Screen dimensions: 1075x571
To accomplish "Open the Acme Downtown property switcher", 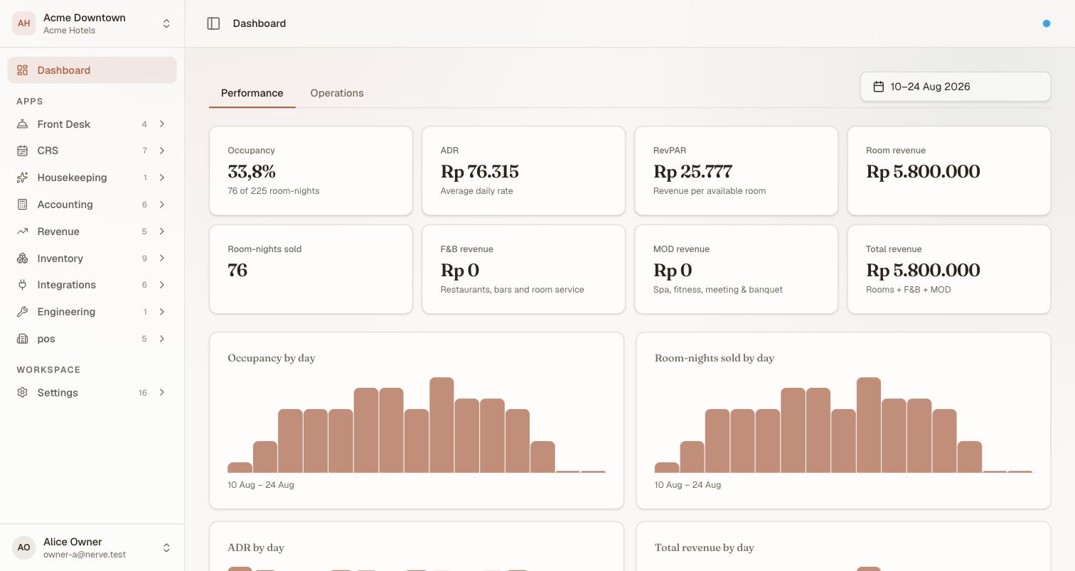I will coord(92,23).
